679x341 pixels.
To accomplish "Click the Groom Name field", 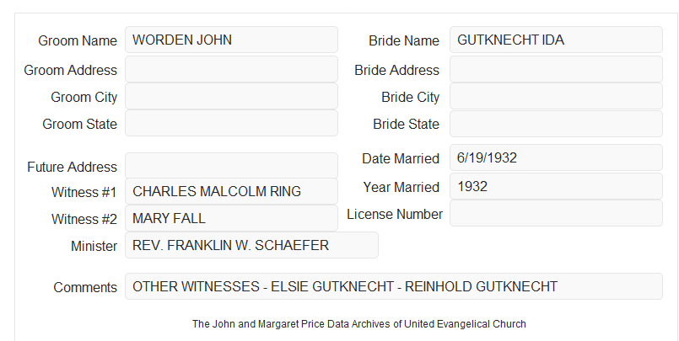I will [x=231, y=40].
